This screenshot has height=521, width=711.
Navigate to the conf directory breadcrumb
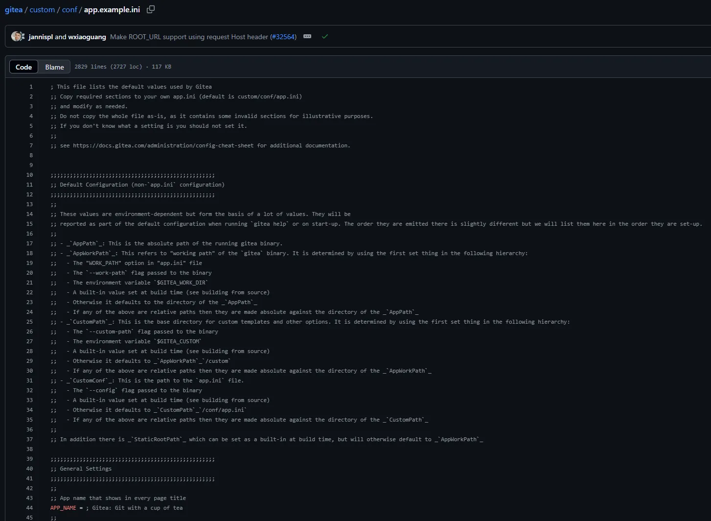(69, 10)
